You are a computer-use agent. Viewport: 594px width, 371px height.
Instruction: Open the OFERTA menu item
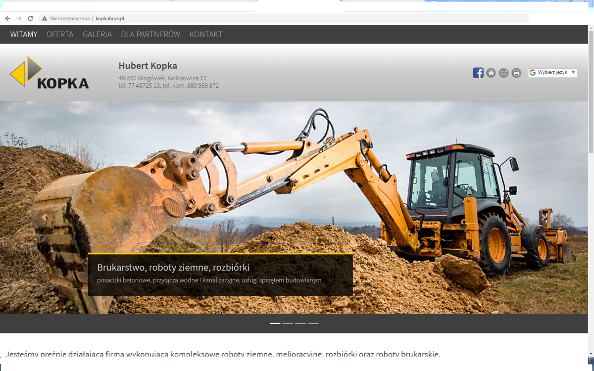coord(60,34)
